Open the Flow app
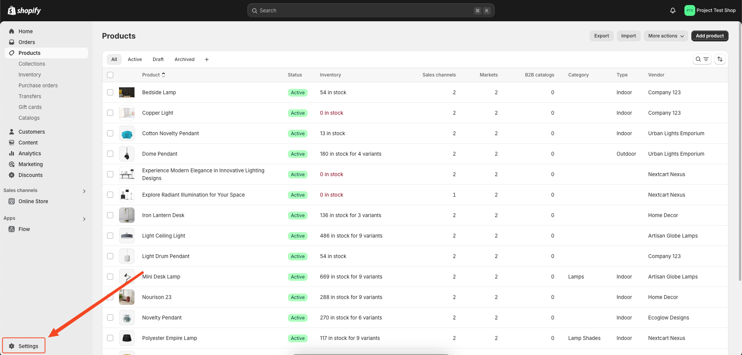742x355 pixels. [24, 229]
